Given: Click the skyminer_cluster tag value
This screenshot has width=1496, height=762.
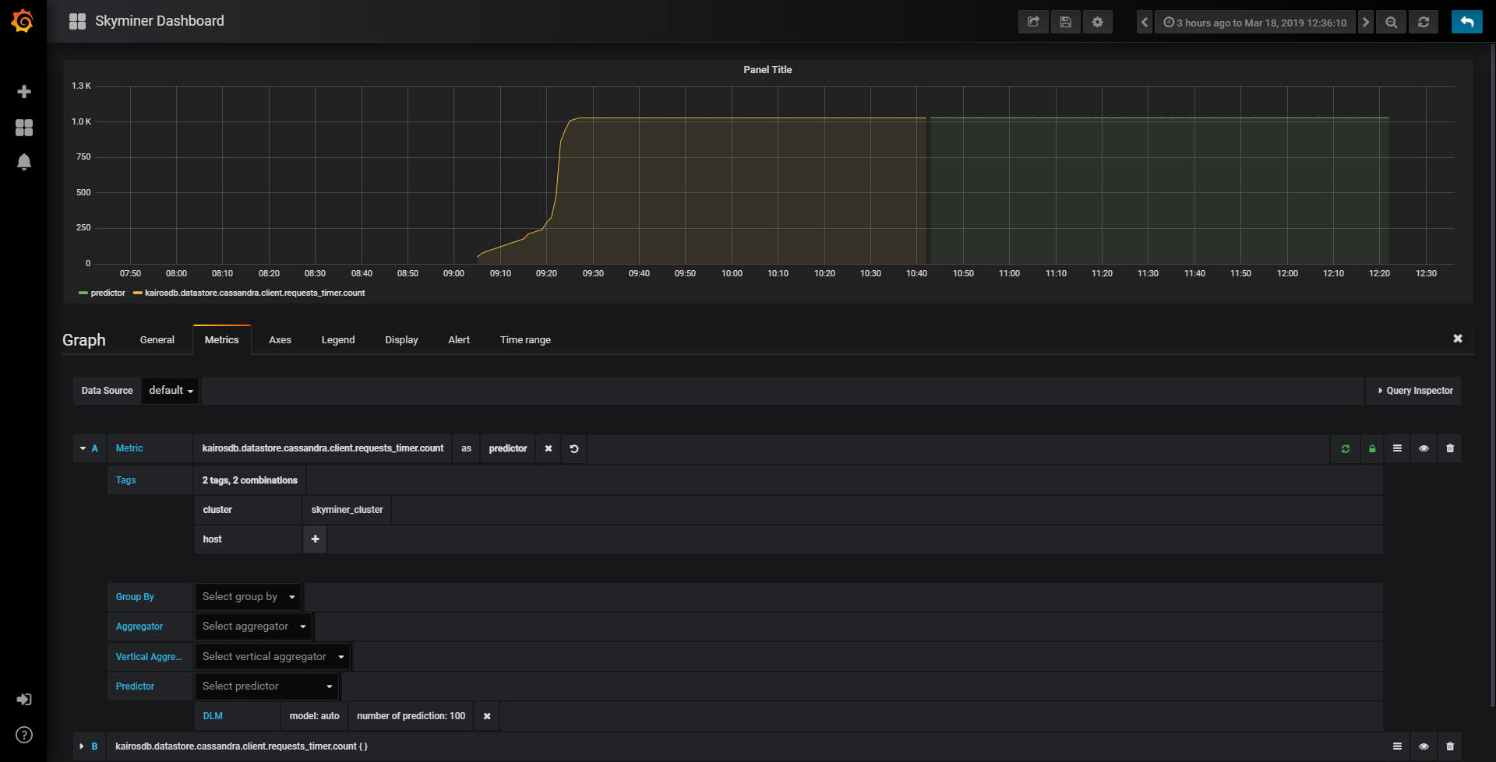Looking at the screenshot, I should coord(347,510).
